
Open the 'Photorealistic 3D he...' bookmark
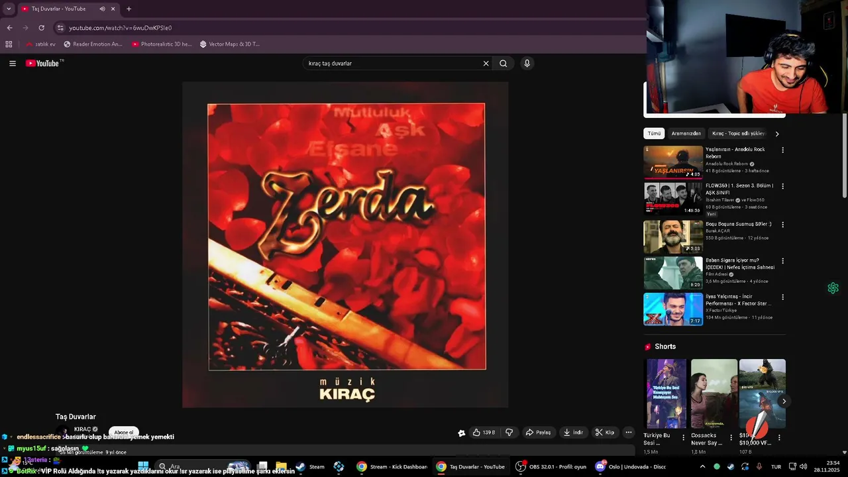click(162, 44)
